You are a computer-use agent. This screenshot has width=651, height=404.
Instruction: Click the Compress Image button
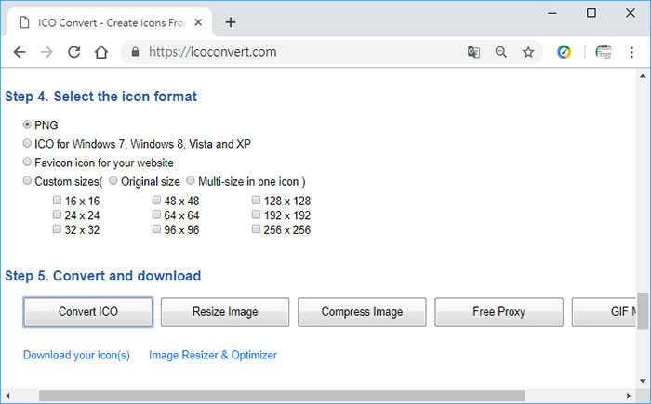[362, 312]
